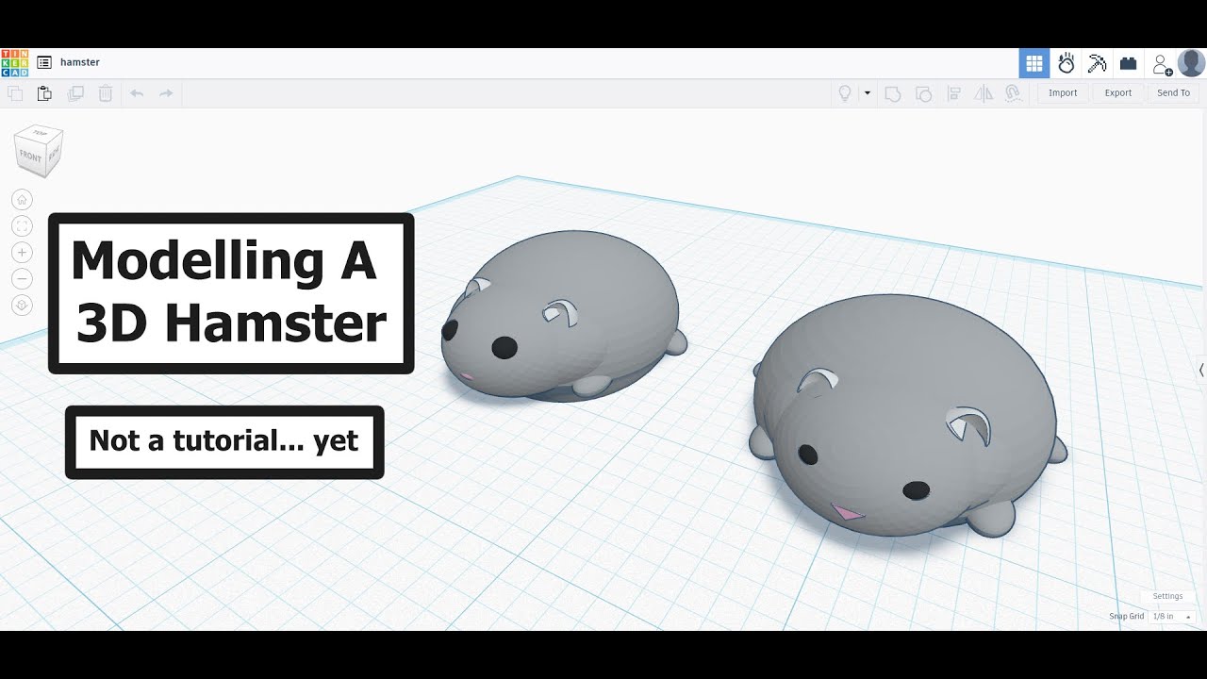The width and height of the screenshot is (1207, 679).
Task: Activate the Cruise magnet tool
Action: point(1013,93)
